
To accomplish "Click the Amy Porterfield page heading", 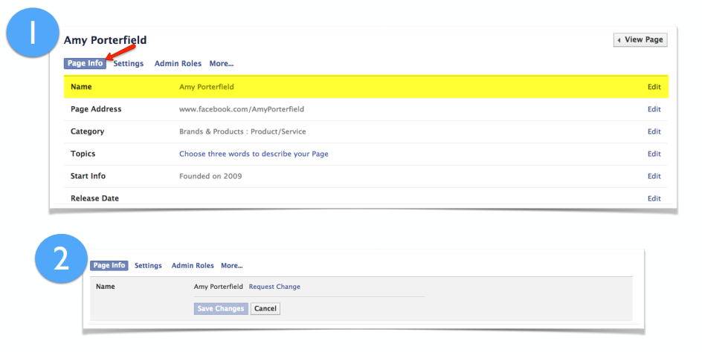I will click(x=105, y=40).
